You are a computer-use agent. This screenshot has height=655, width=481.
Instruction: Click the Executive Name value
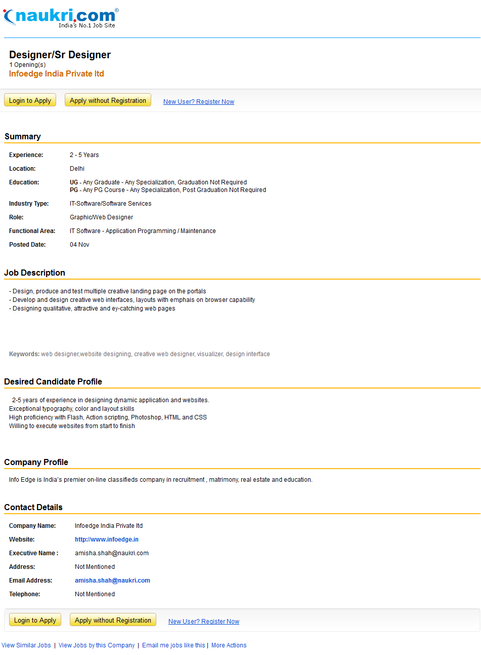pyautogui.click(x=112, y=553)
